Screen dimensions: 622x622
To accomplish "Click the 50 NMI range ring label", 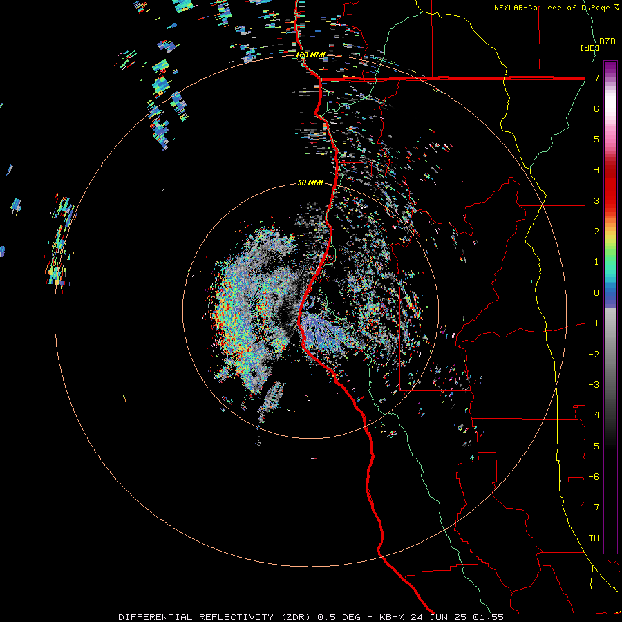I will (310, 183).
